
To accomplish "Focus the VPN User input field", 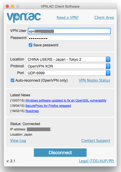I will tap(69, 31).
